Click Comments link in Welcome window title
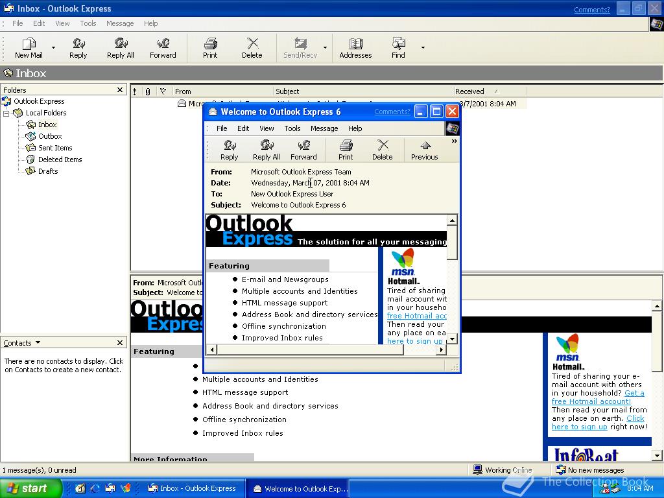This screenshot has height=498, width=664. pyautogui.click(x=392, y=112)
